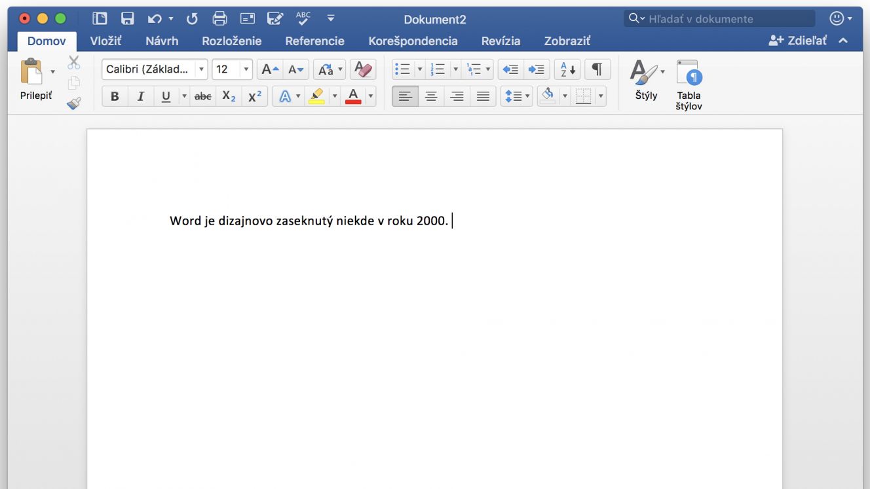This screenshot has width=870, height=489.
Task: Open the sidebar layout icon in title bar
Action: (100, 18)
